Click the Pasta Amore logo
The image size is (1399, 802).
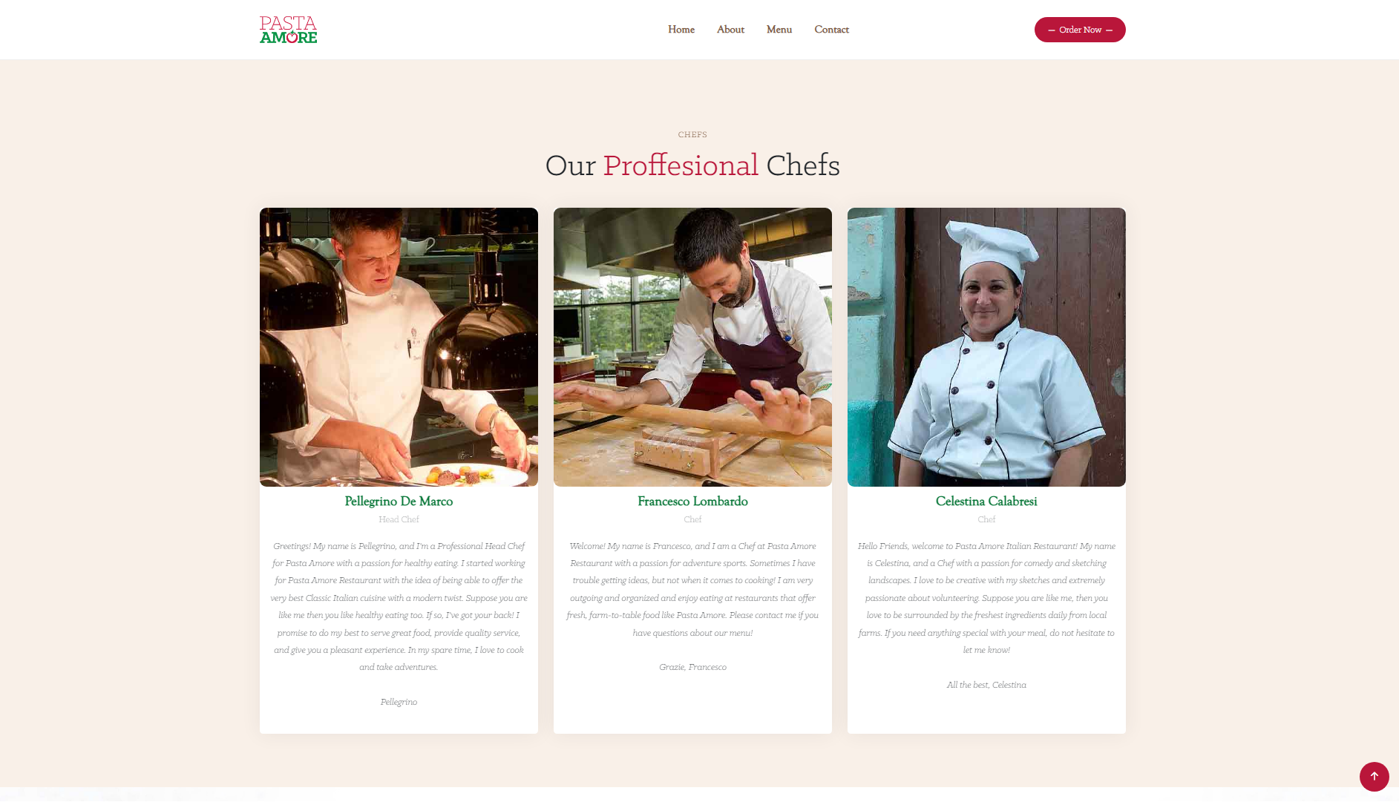click(288, 30)
